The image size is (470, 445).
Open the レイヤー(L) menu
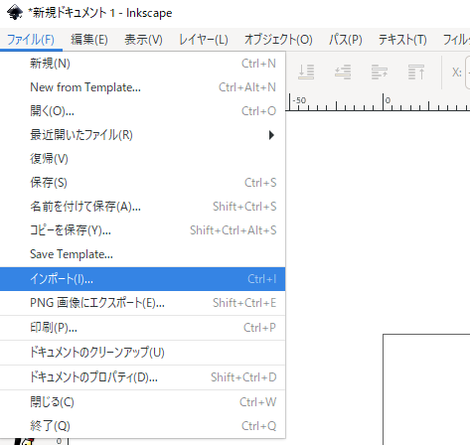pos(204,40)
